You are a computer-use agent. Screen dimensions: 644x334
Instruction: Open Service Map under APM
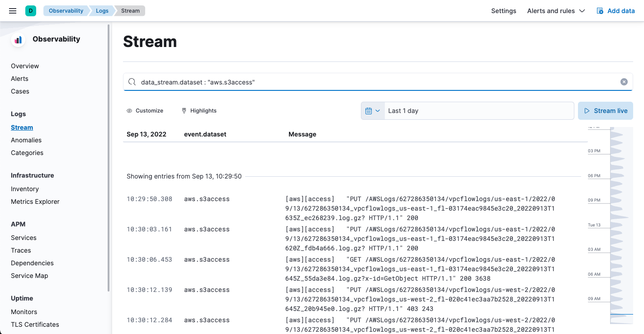point(29,276)
